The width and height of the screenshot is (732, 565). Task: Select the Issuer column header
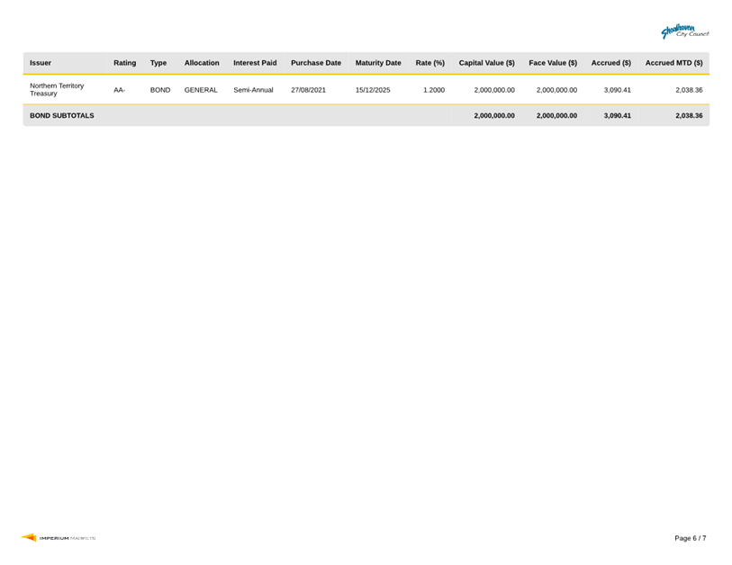[x=40, y=63]
